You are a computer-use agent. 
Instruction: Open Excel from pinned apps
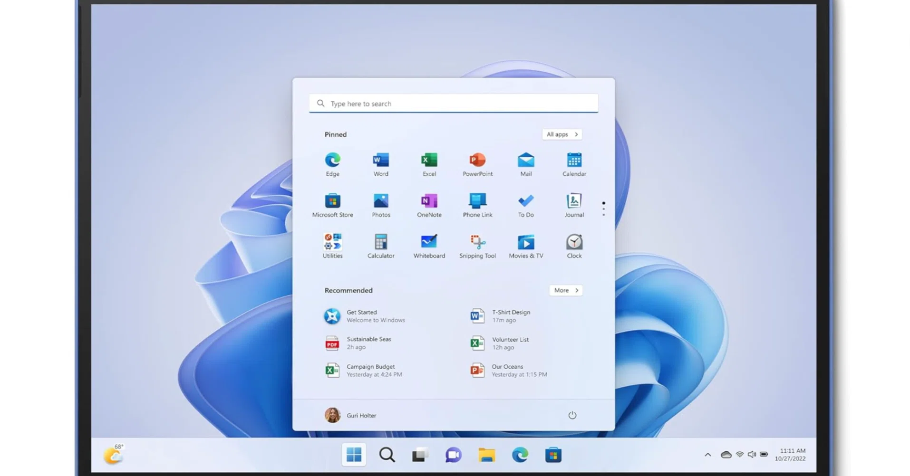click(x=429, y=164)
